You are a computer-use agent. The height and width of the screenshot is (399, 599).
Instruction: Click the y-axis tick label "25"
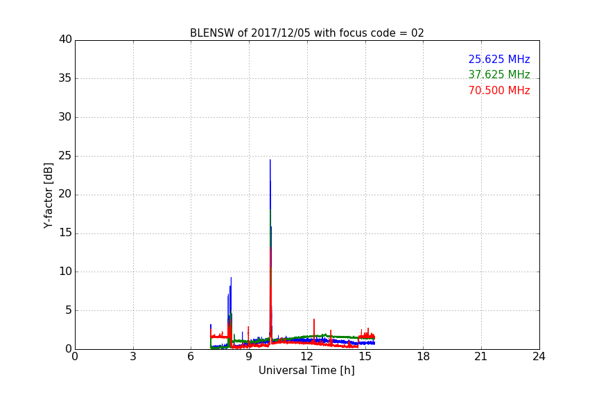[65, 156]
